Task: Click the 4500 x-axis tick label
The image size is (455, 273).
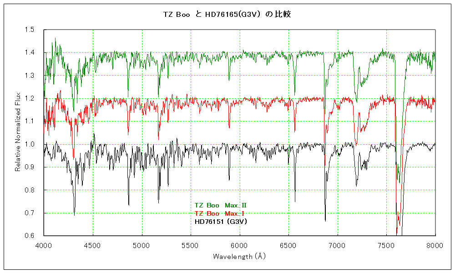Action: pos(93,244)
